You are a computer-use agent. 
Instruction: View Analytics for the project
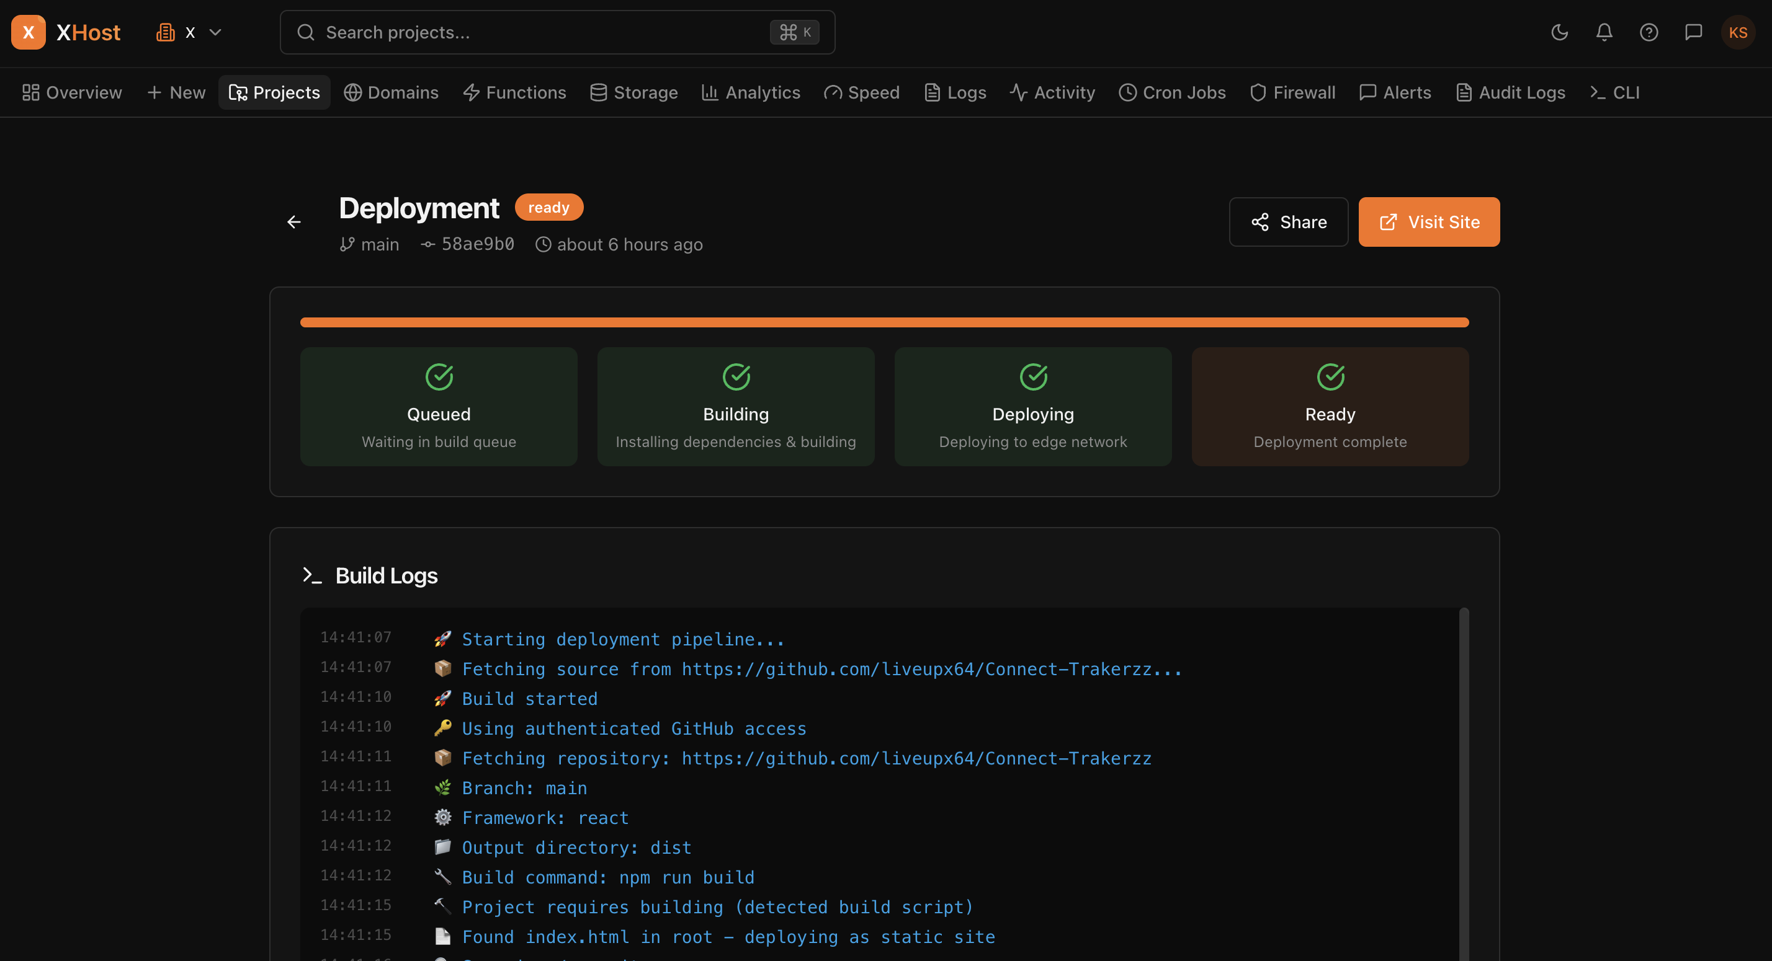pyautogui.click(x=751, y=92)
